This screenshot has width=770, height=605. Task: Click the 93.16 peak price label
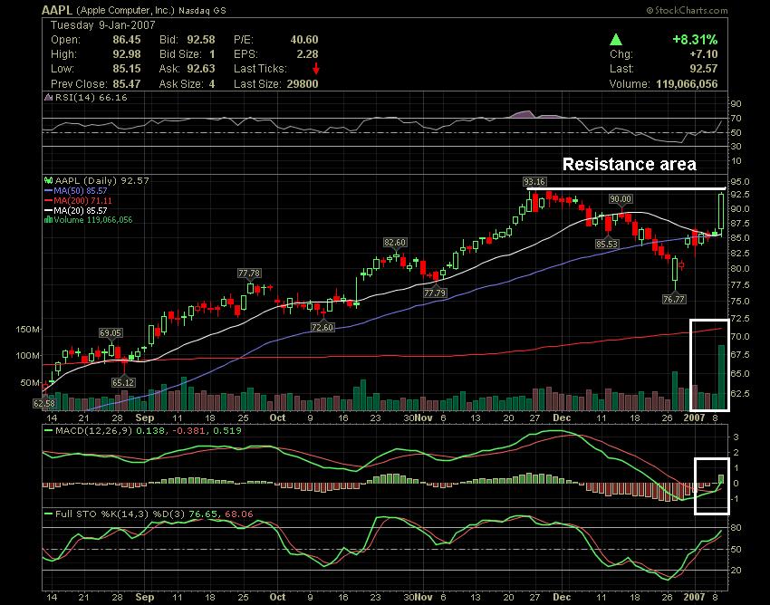534,182
